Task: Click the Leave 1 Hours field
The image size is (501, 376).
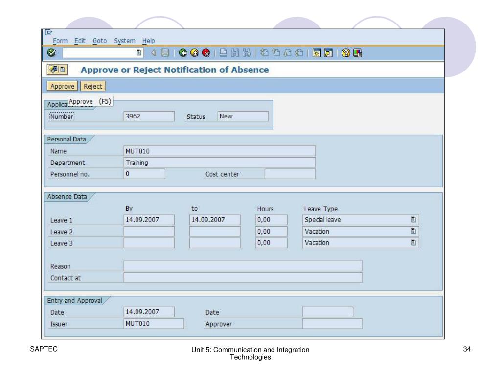Action: pyautogui.click(x=271, y=220)
